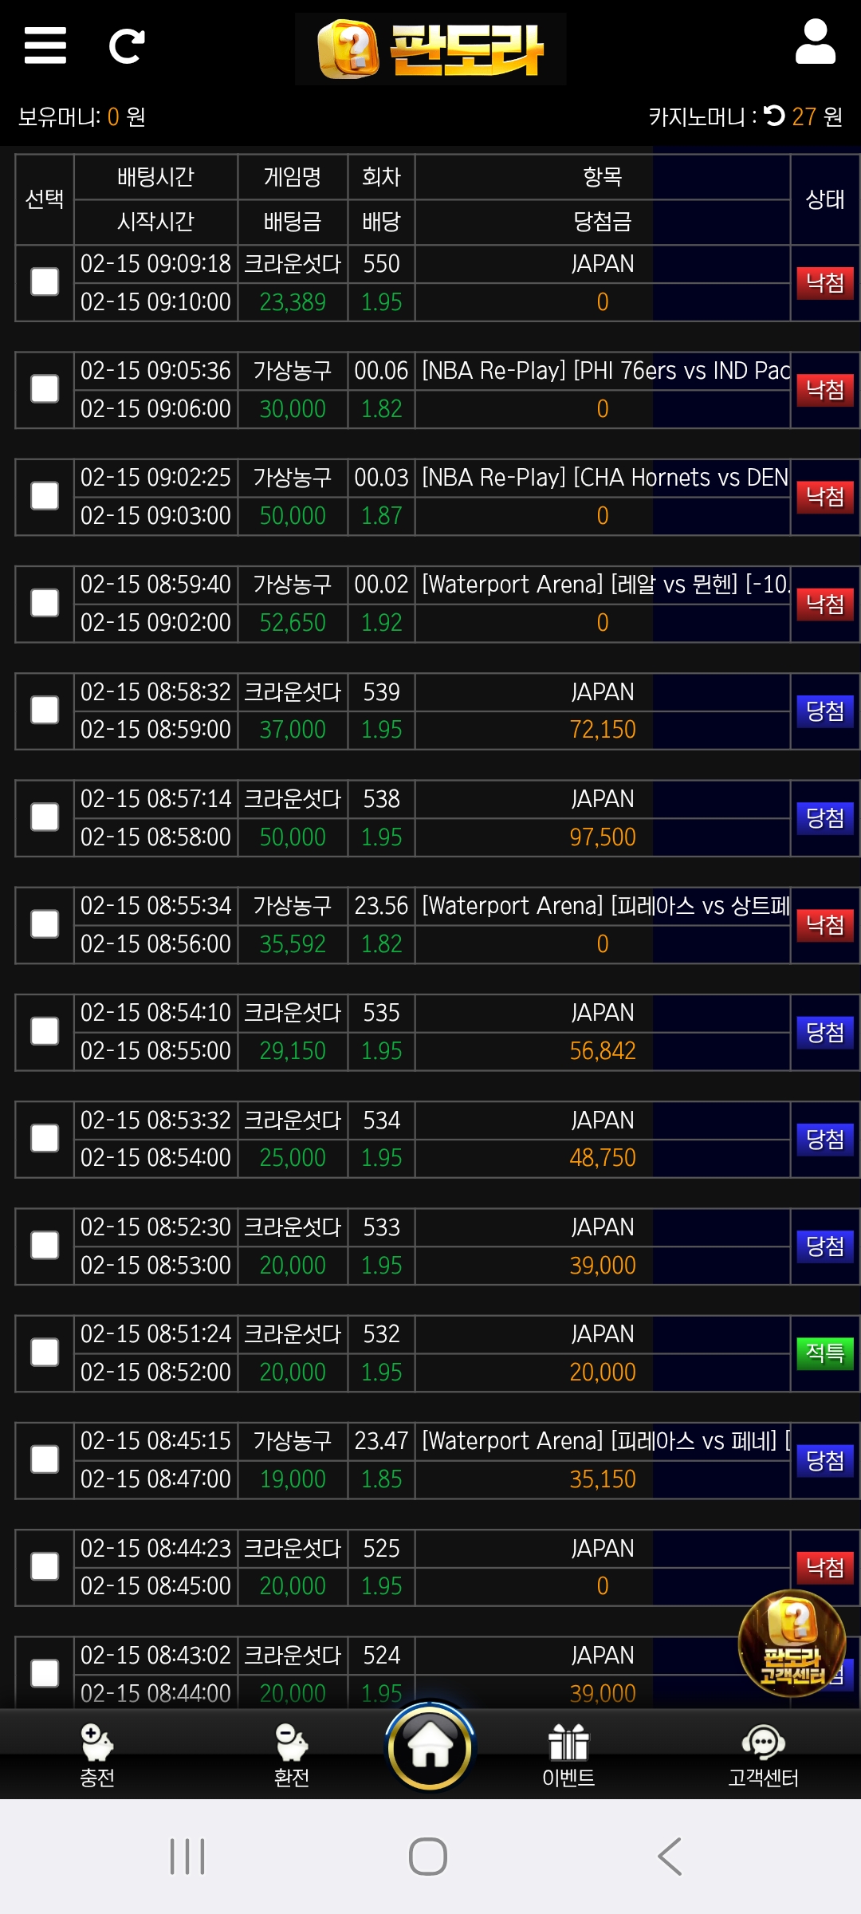Tap 낙첨 status on round 550
This screenshot has width=861, height=1914.
824,283
